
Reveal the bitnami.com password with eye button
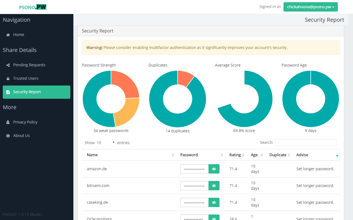214,186
